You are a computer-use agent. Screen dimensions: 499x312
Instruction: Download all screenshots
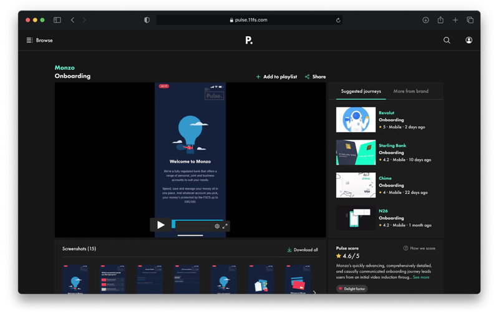click(303, 250)
